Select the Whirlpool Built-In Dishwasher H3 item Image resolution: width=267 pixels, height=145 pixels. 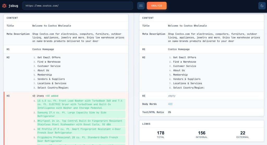(x=81, y=123)
